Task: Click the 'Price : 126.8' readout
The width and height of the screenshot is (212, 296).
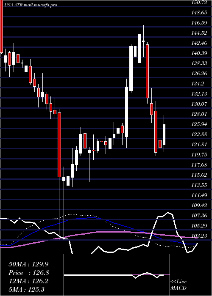Action: [29, 273]
